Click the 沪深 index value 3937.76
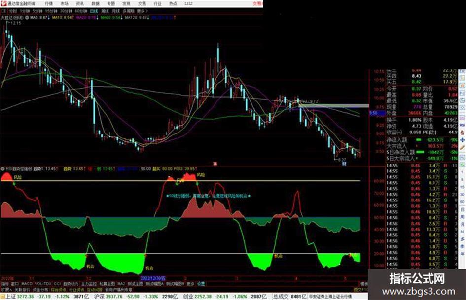Viewport: 466px width, 300px height. click(x=115, y=297)
